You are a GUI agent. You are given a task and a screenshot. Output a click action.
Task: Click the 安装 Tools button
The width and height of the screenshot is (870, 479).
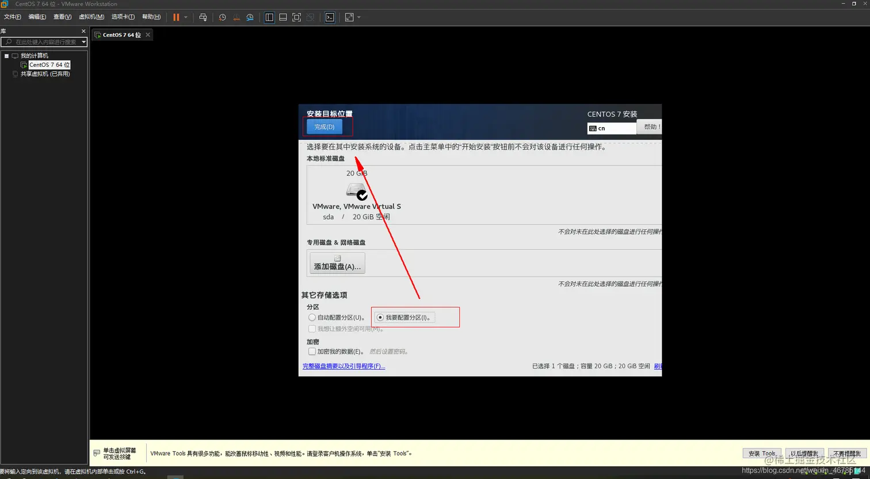click(x=762, y=454)
